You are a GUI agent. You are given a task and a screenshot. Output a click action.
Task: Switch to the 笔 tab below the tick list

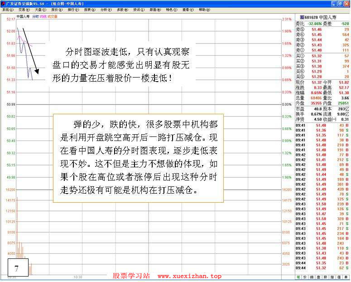[x=298, y=277]
